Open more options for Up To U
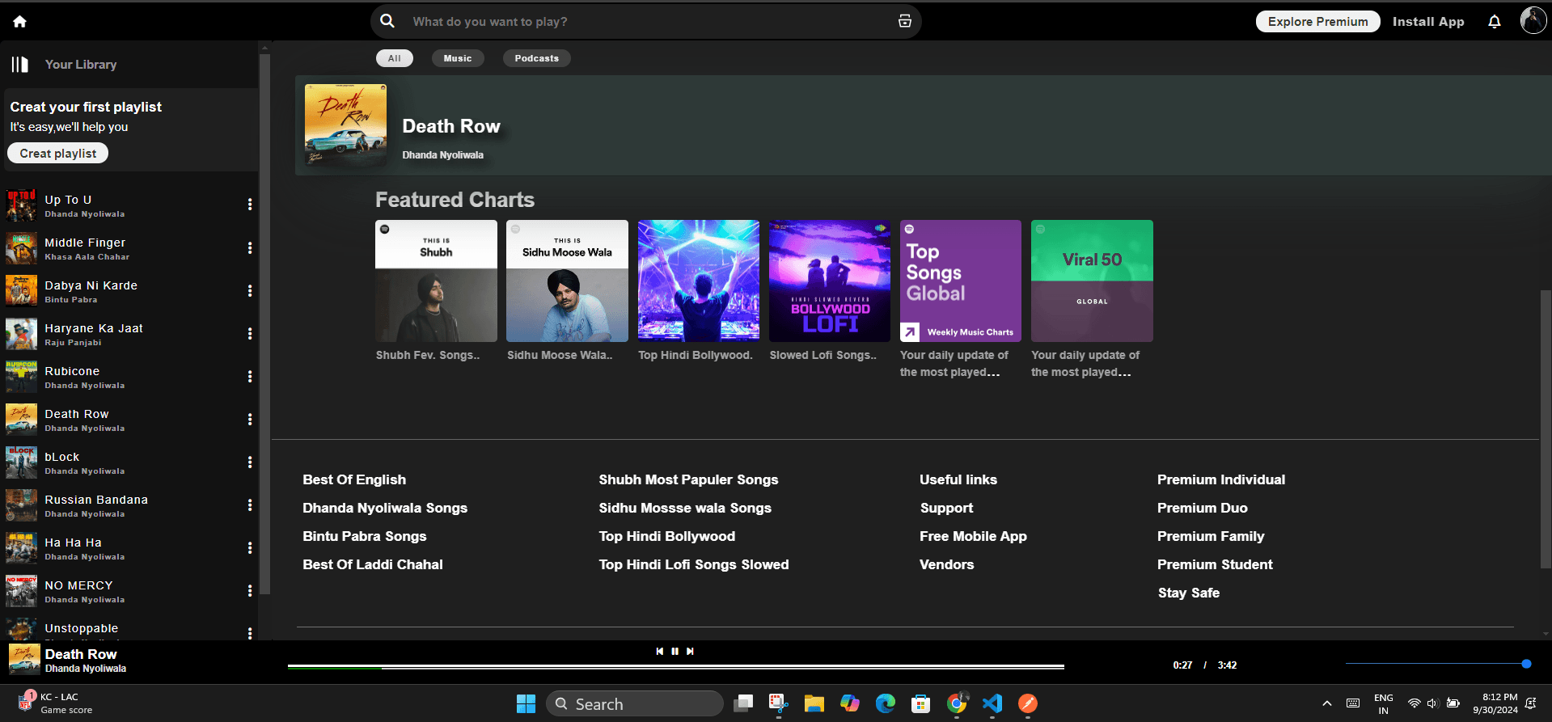Image resolution: width=1552 pixels, height=722 pixels. coord(250,205)
